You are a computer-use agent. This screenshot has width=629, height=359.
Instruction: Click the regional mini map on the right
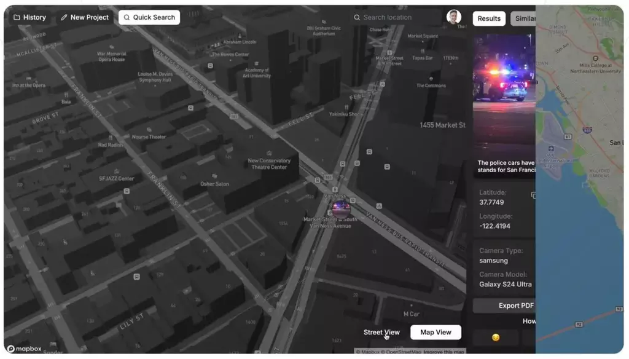click(583, 178)
